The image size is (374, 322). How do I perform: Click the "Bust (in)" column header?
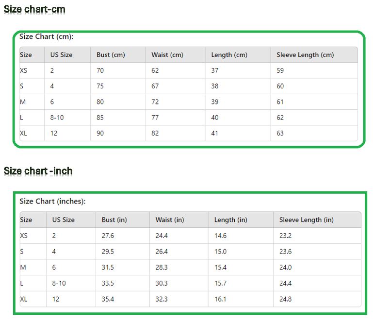pos(114,220)
